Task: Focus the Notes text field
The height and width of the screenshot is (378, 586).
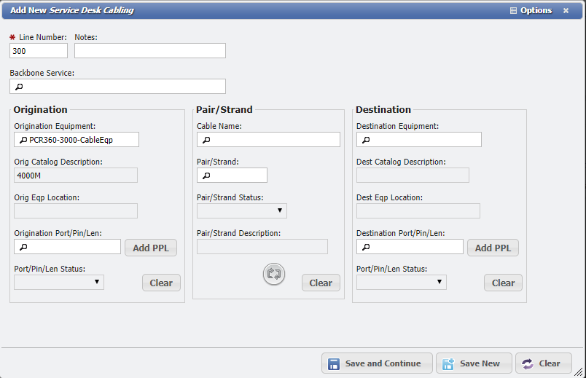Action: coord(149,51)
